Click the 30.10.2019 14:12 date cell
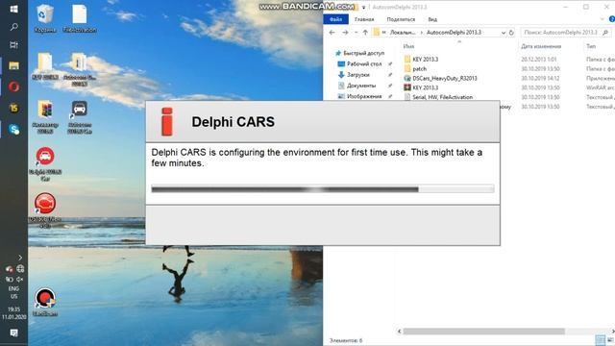Viewport: 615px width, 346px height. [540, 78]
